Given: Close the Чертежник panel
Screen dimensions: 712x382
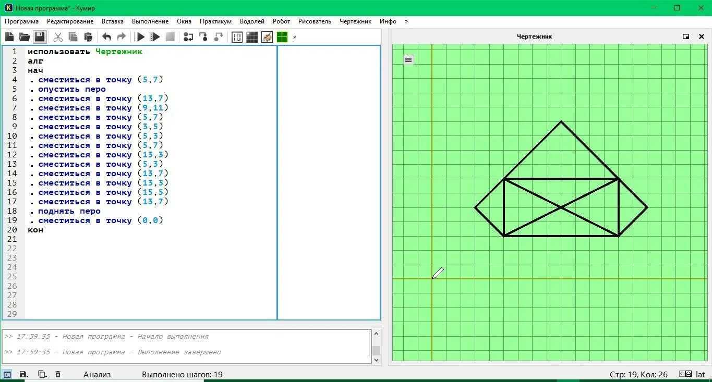Looking at the screenshot, I should pos(702,36).
